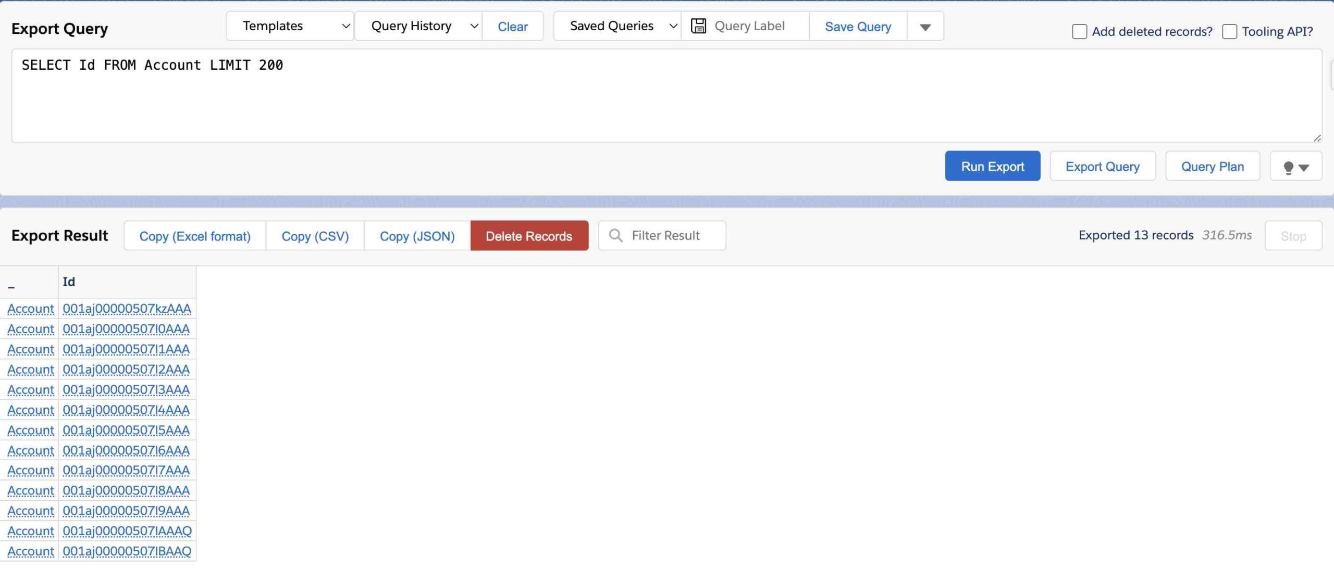
Task: Click the Id column header
Action: click(x=127, y=282)
